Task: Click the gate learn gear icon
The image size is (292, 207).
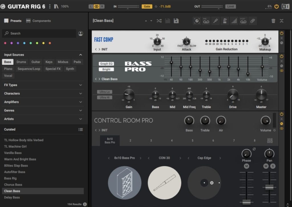Action: coord(156,7)
